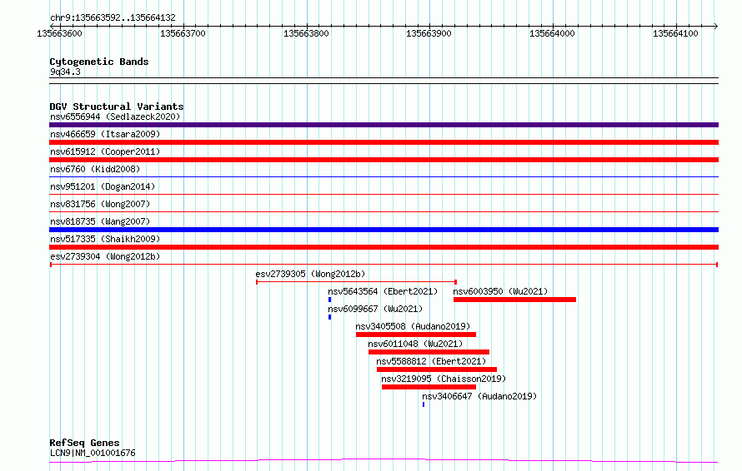742x471 pixels.
Task: Select nsv818735 (Wang2007) variant label
Action: click(100, 221)
